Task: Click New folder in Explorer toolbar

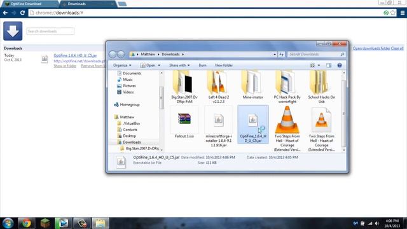Action: 224,66
